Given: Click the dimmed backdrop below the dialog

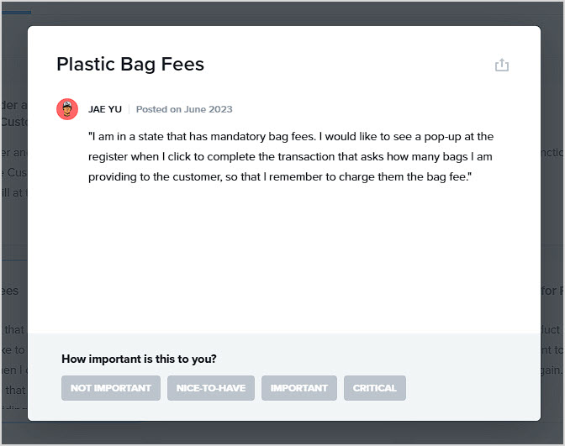Looking at the screenshot, I should coord(282,433).
